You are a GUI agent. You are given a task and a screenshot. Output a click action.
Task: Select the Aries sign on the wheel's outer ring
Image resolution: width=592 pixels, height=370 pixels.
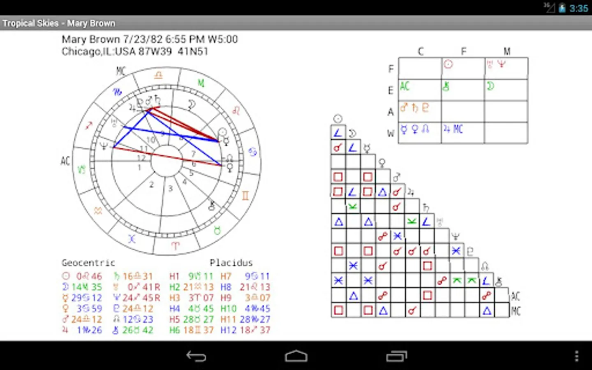(176, 246)
